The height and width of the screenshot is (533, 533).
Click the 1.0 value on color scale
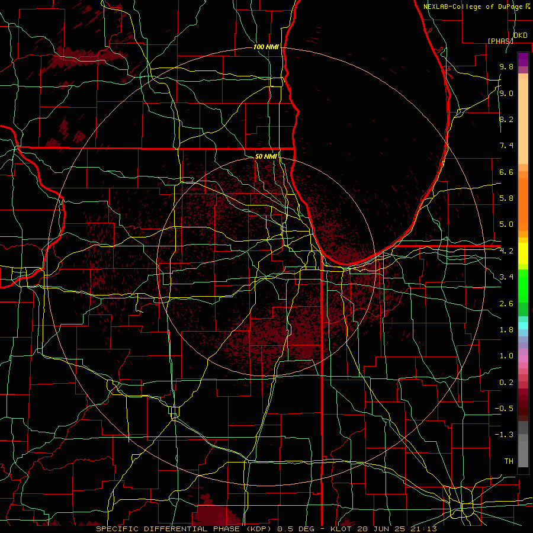coord(506,356)
